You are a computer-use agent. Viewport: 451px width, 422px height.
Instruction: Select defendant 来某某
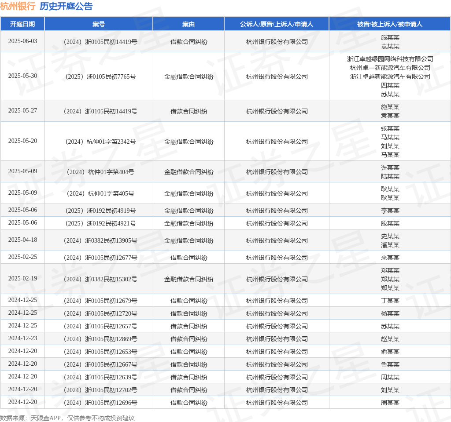pos(390,258)
